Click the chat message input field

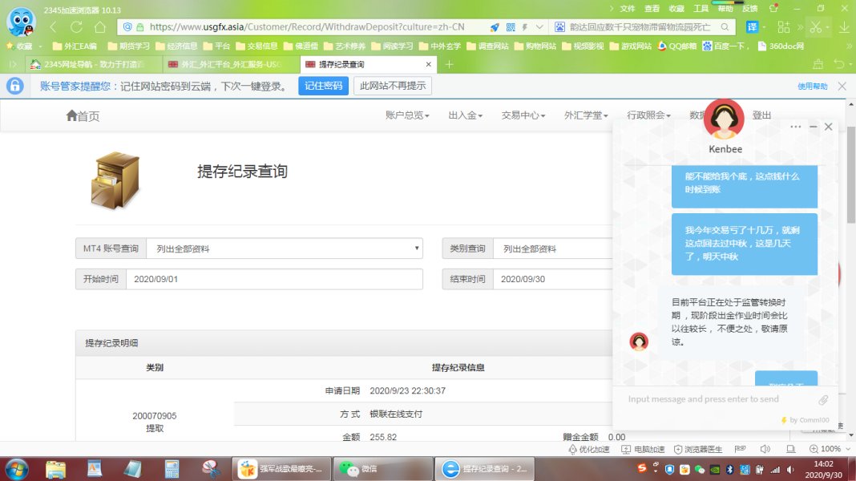[x=717, y=399]
